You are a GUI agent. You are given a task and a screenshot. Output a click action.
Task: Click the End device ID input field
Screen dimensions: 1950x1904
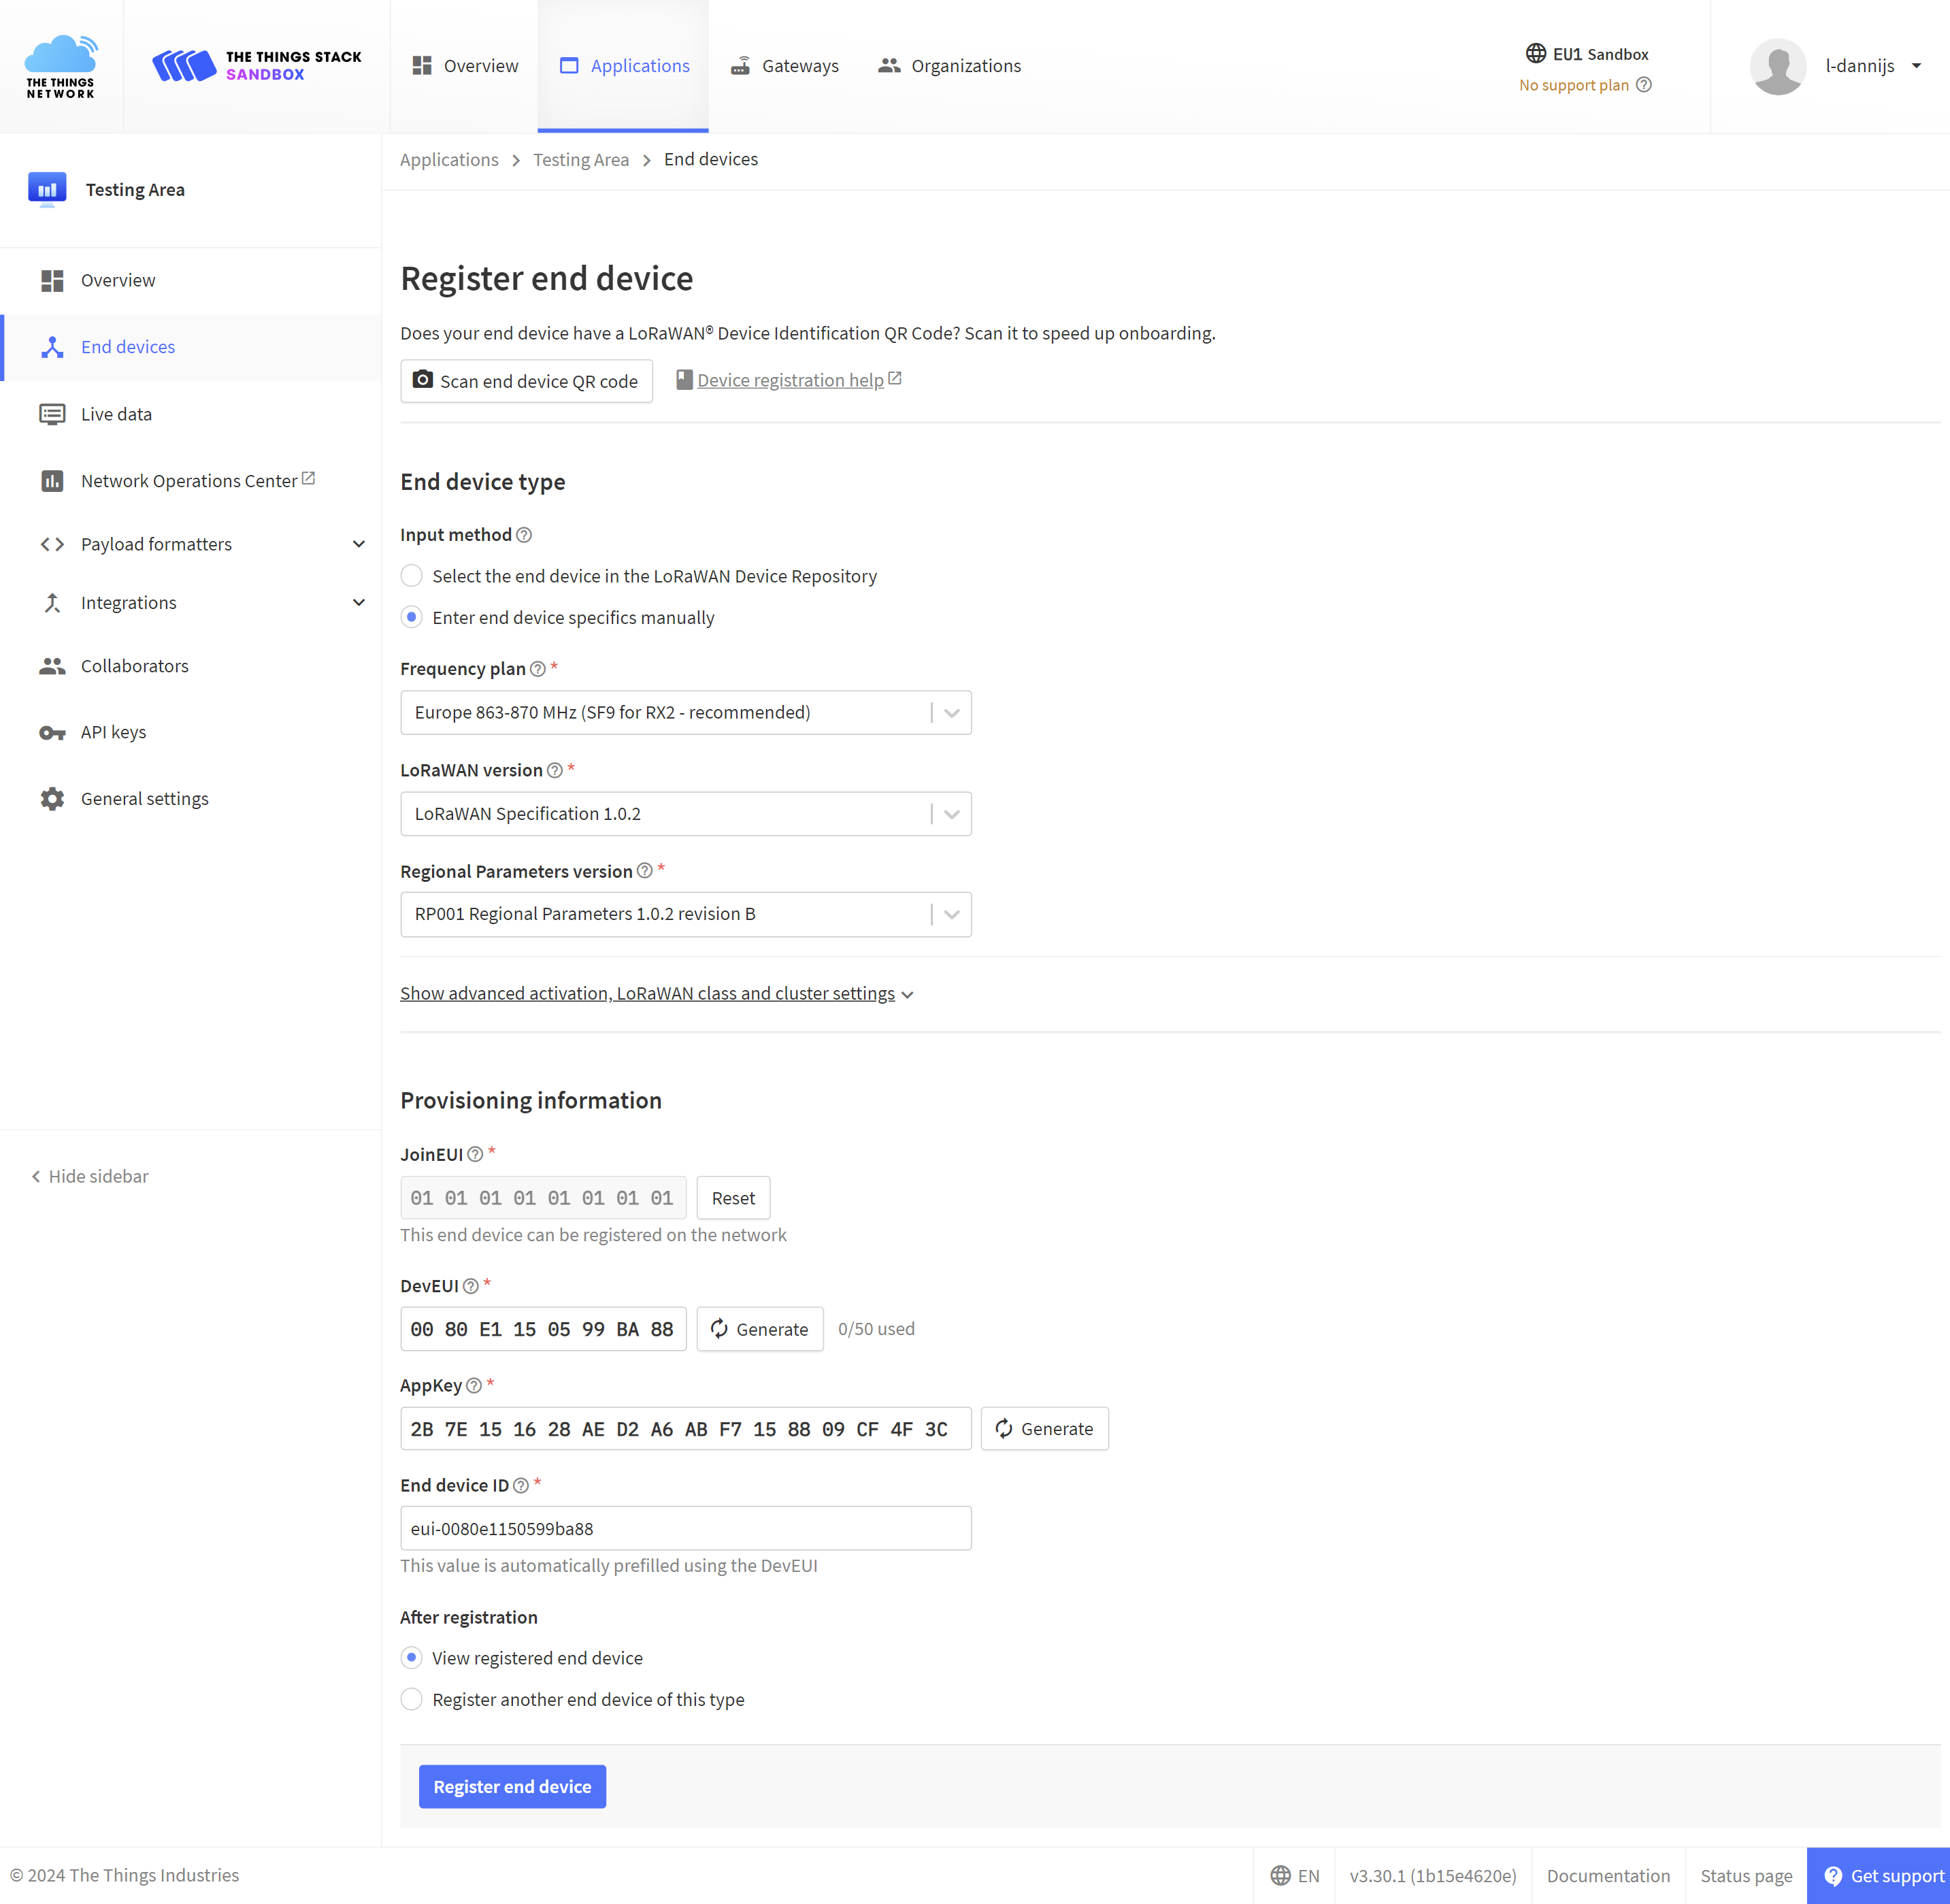[x=687, y=1529]
